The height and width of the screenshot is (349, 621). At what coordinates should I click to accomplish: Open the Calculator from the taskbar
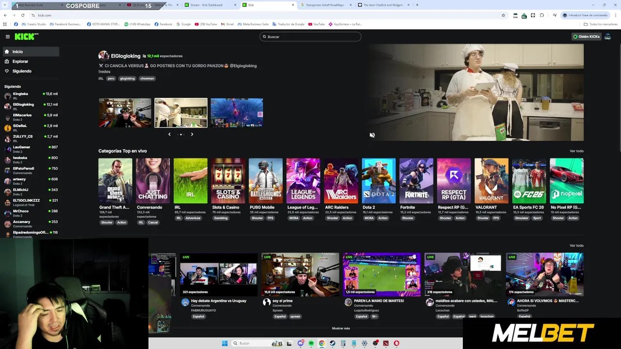click(343, 343)
